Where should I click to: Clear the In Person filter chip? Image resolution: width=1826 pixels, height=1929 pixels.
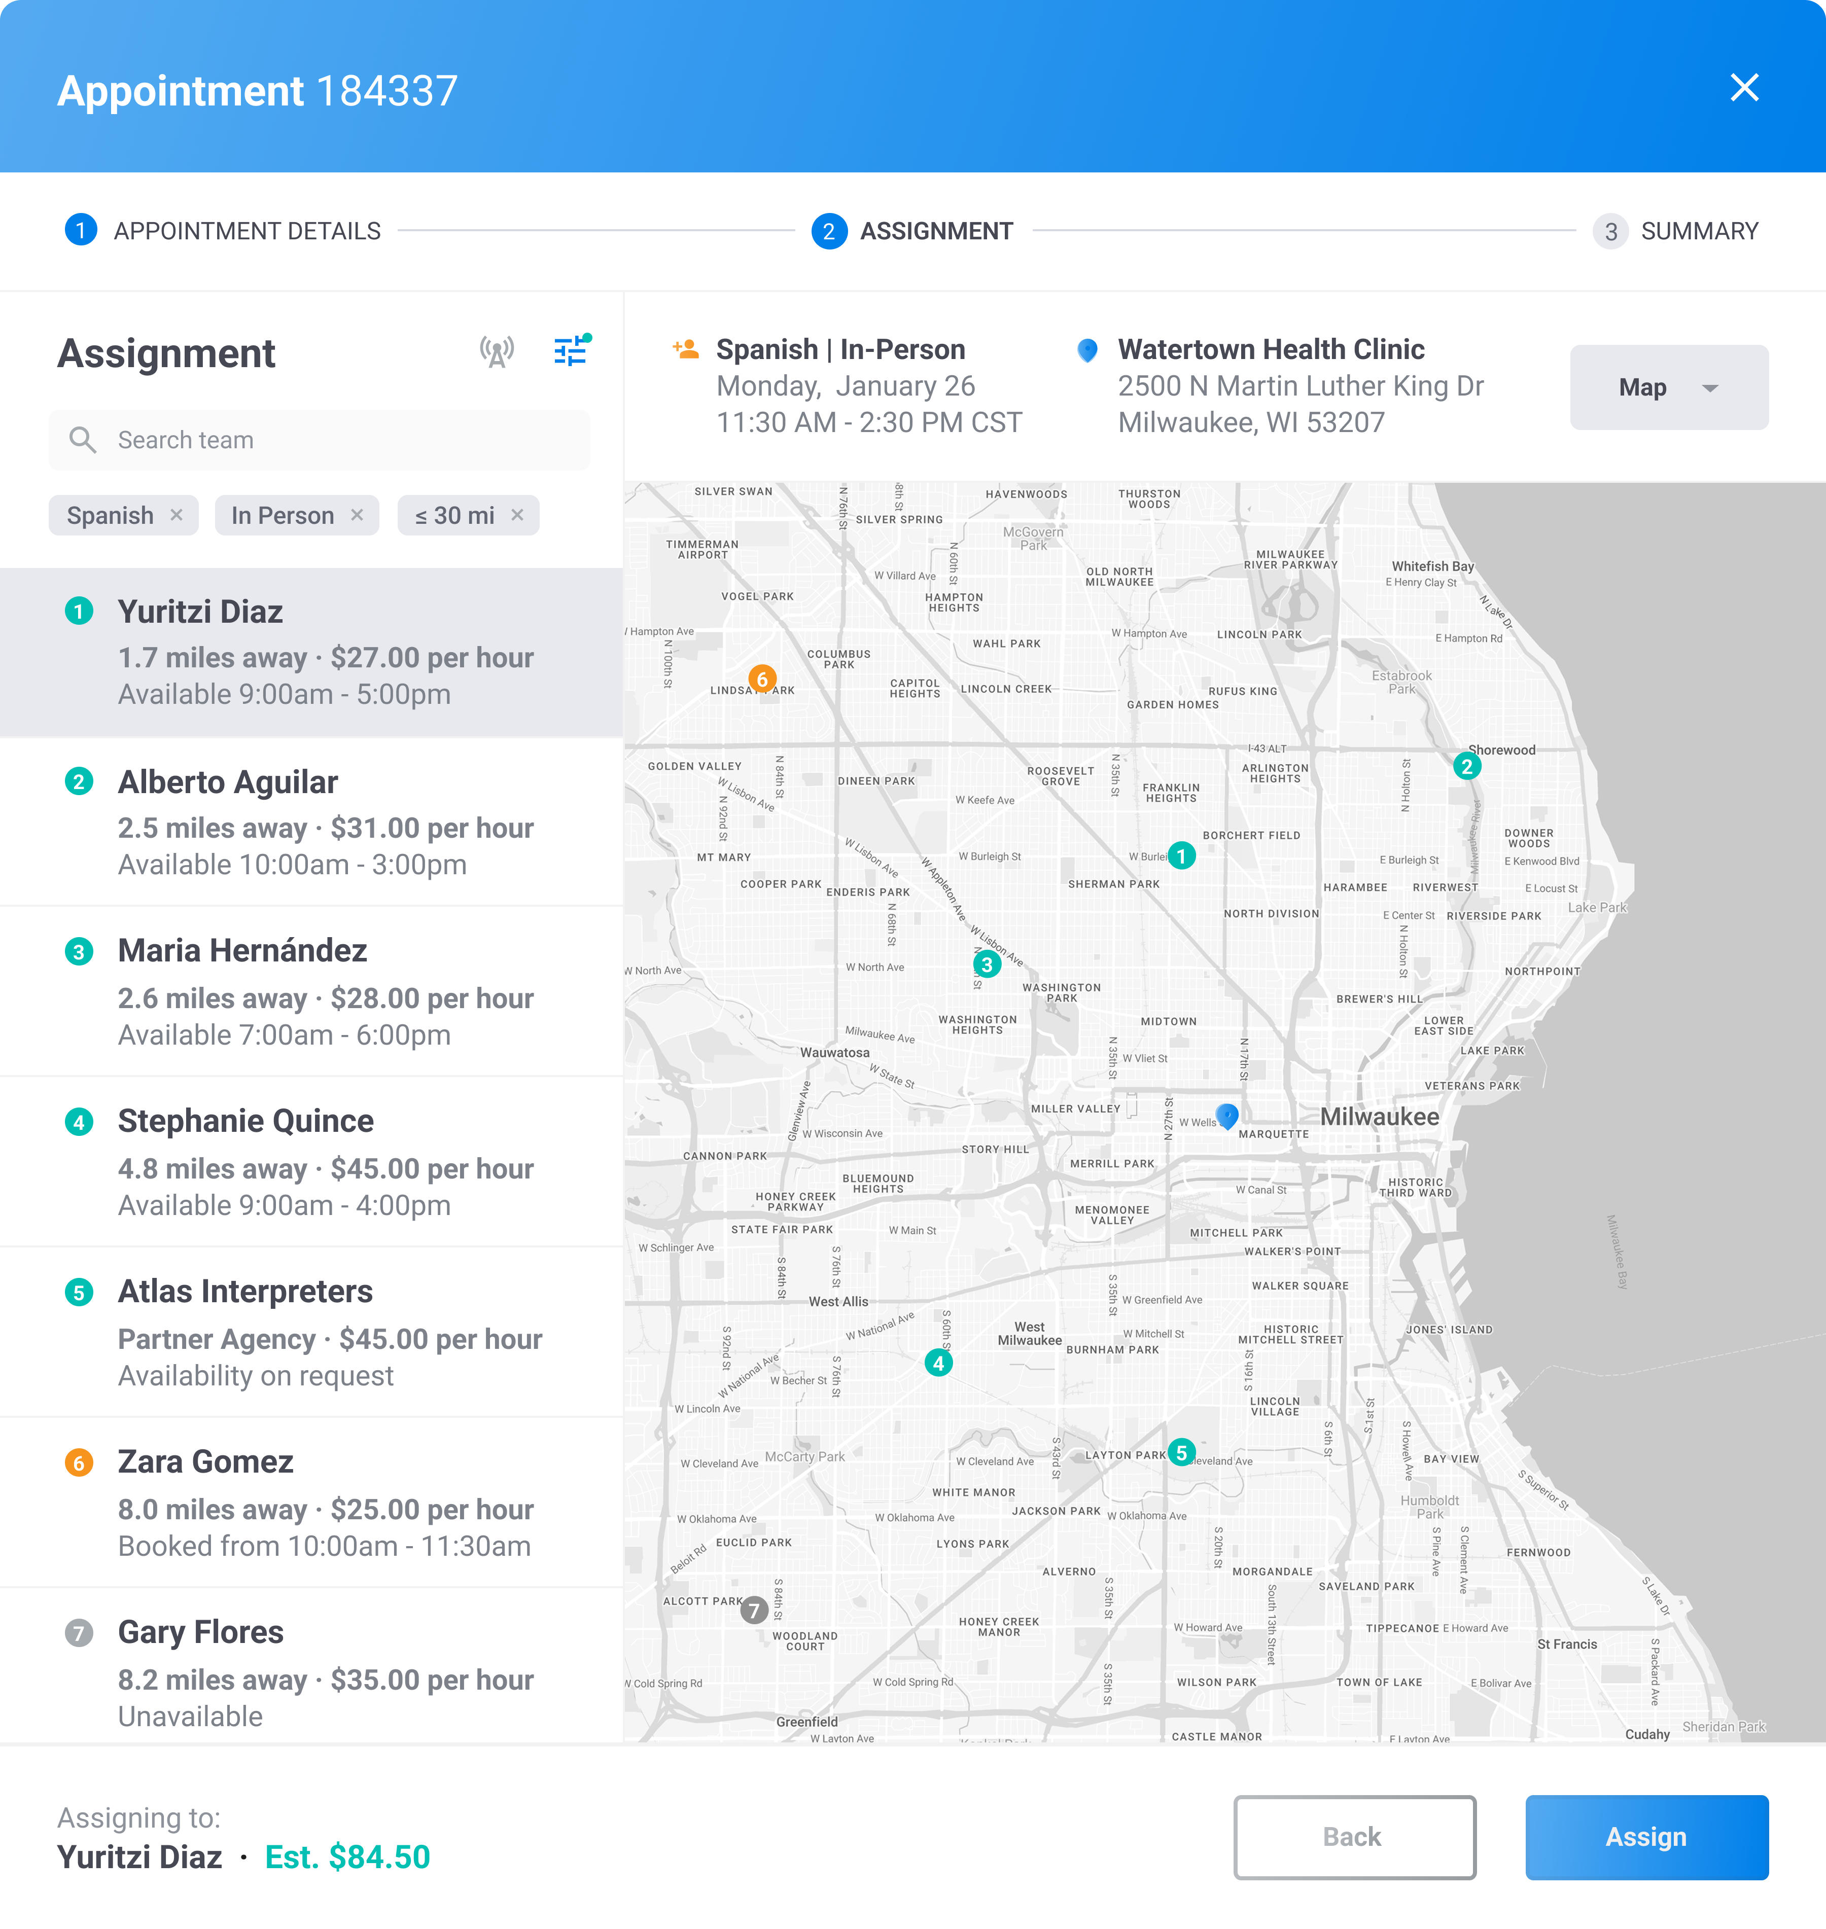(x=356, y=515)
